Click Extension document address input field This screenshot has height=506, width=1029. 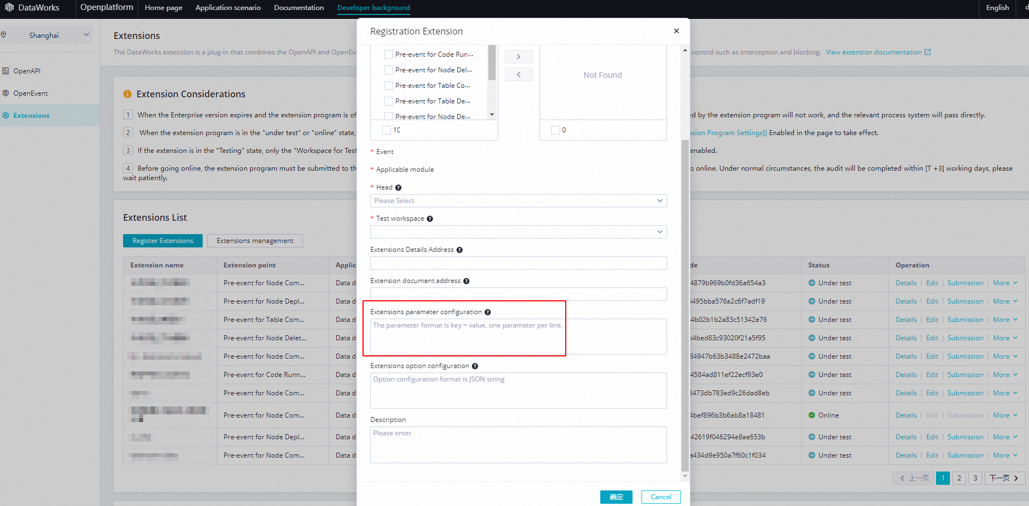[518, 294]
